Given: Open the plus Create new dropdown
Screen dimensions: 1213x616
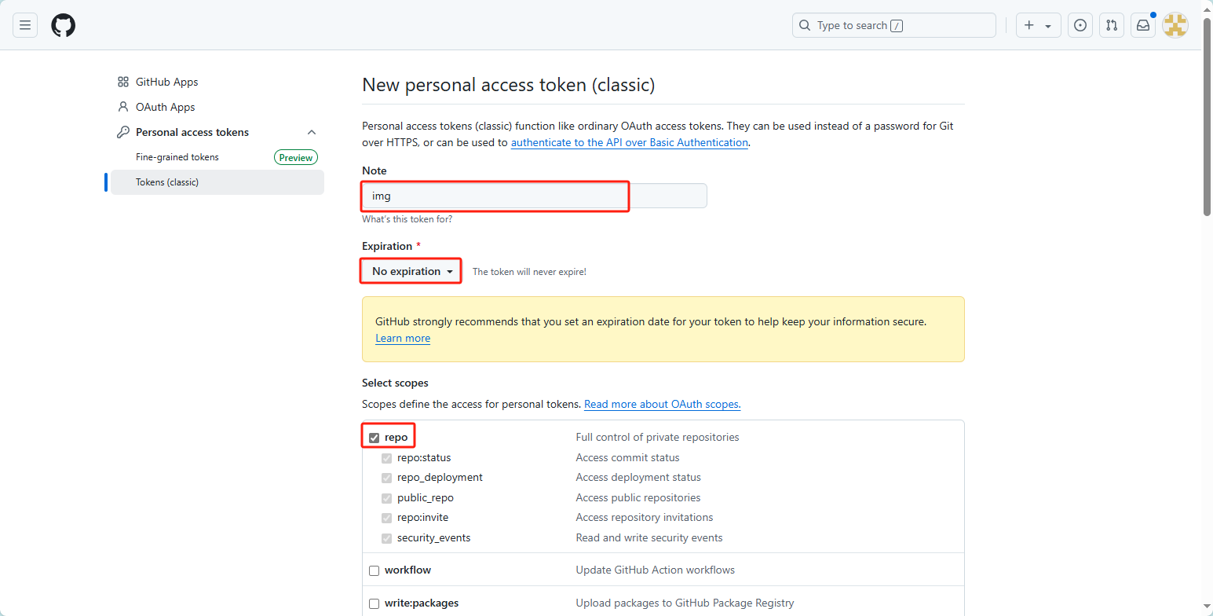Looking at the screenshot, I should 1039,25.
